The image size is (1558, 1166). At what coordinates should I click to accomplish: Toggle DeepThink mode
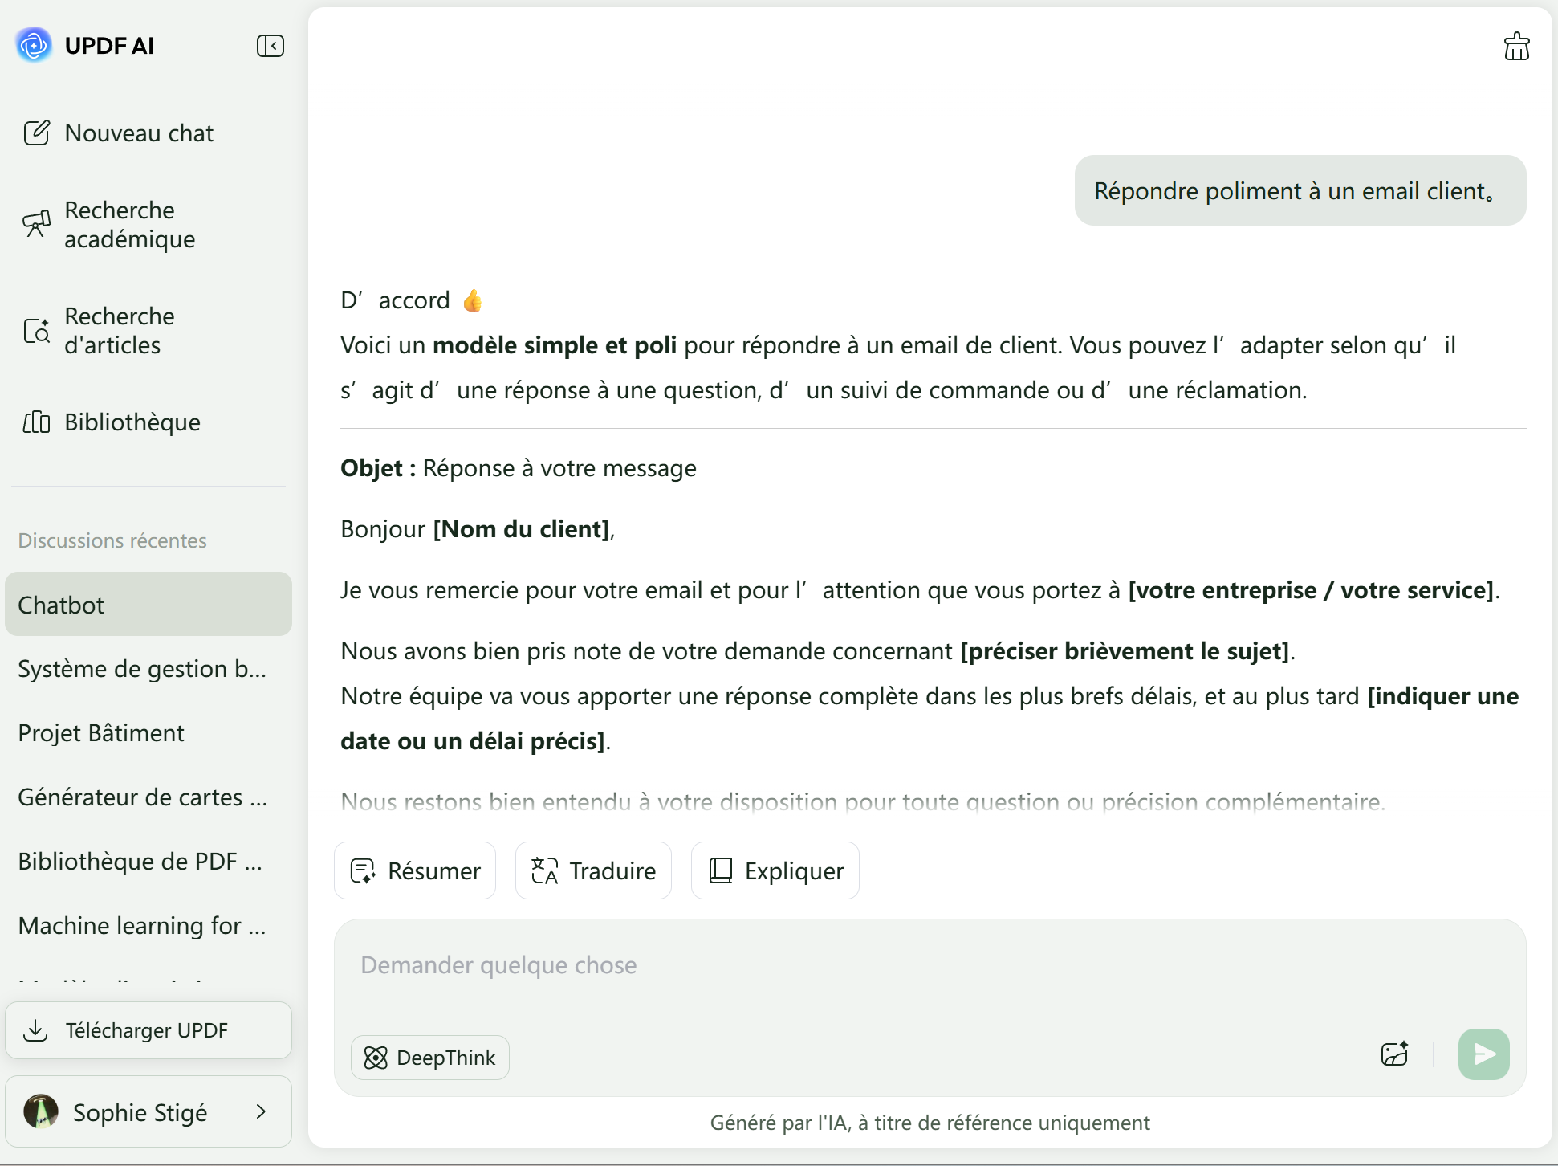430,1058
